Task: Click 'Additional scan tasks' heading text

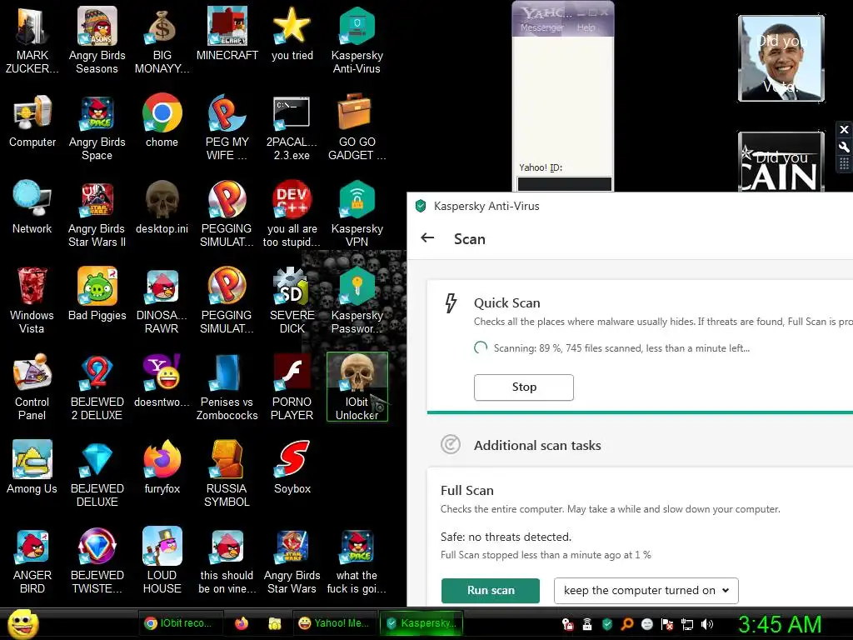Action: click(x=537, y=445)
